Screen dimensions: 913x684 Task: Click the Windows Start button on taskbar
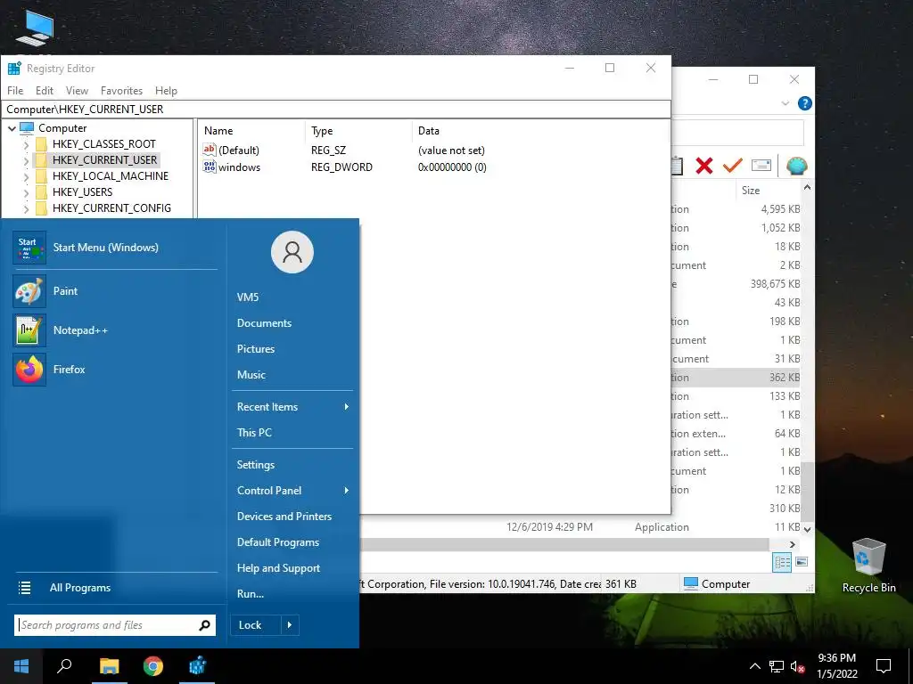tap(21, 666)
